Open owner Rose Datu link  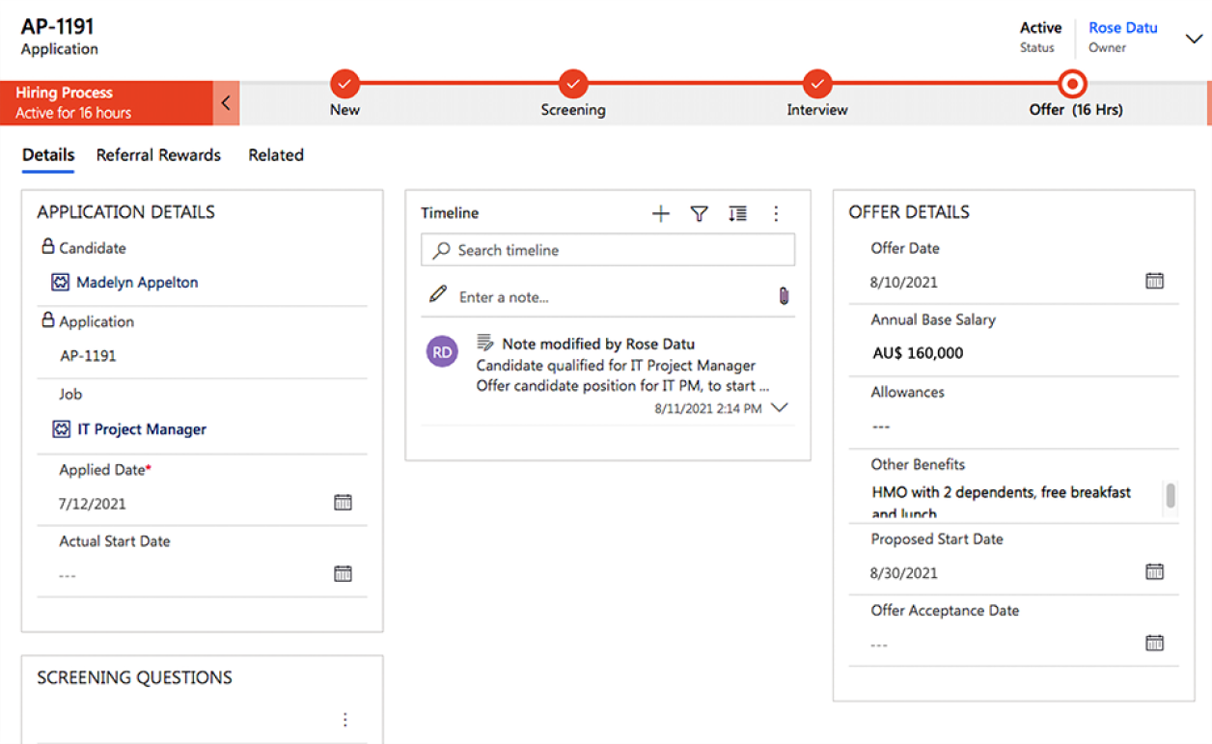click(x=1123, y=28)
